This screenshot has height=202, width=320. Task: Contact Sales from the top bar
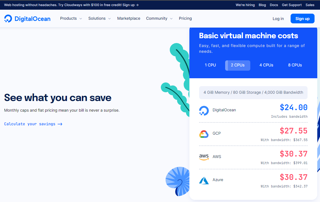[310, 5]
